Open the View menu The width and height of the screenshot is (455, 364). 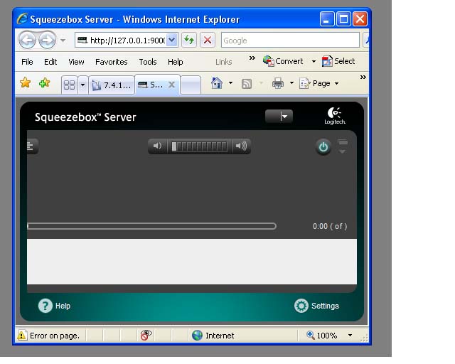[x=76, y=62]
